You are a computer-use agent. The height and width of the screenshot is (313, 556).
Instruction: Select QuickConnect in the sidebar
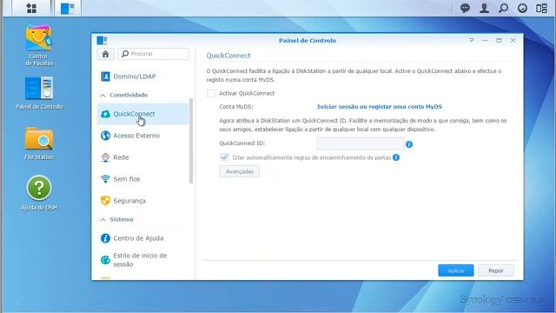pos(142,114)
